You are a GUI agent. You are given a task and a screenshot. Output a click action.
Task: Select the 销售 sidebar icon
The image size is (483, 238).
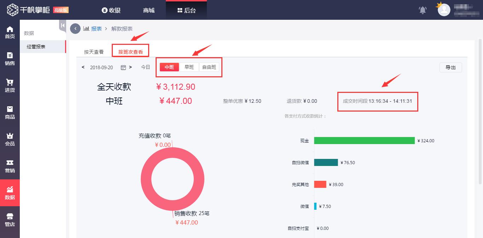[x=10, y=59]
